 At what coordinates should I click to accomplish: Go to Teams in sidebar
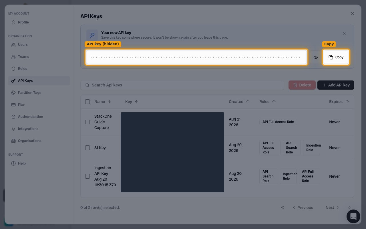[x=39, y=57]
